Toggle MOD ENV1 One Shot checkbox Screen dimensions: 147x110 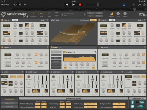point(28,77)
